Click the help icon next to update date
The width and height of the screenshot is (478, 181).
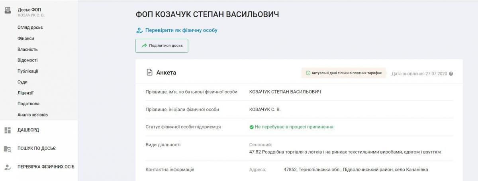tap(451, 74)
